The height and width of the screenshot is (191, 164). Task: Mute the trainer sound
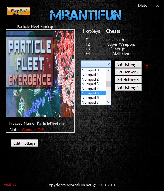point(142,6)
